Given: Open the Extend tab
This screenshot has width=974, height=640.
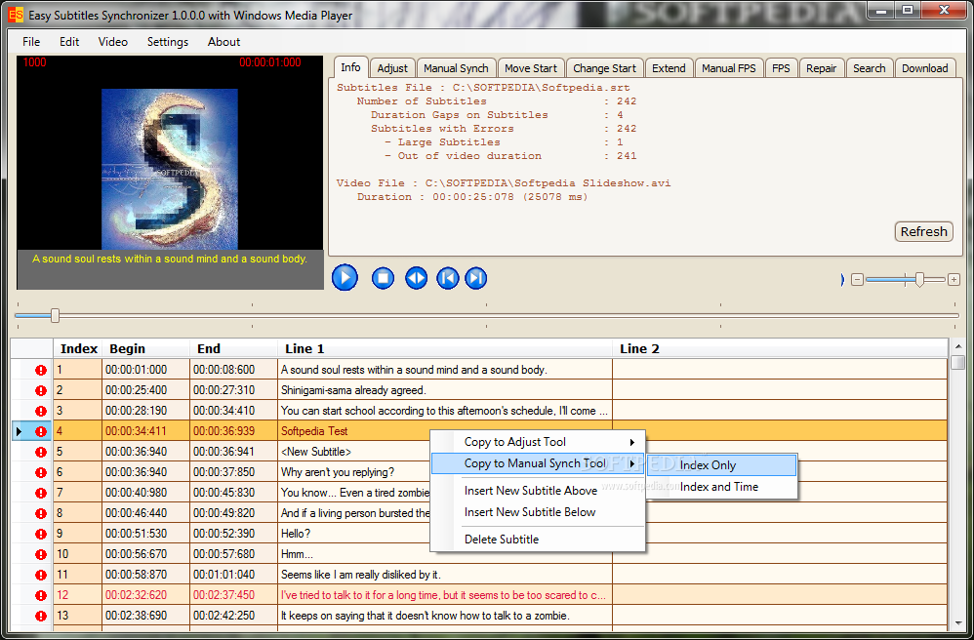Looking at the screenshot, I should click(x=669, y=68).
